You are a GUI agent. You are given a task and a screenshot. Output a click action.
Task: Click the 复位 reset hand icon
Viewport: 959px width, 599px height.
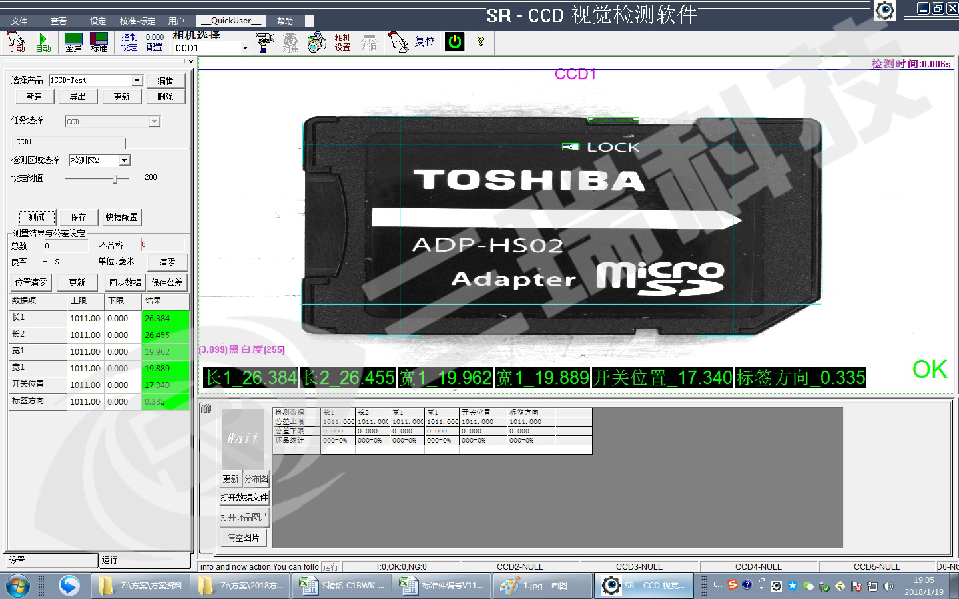[398, 42]
